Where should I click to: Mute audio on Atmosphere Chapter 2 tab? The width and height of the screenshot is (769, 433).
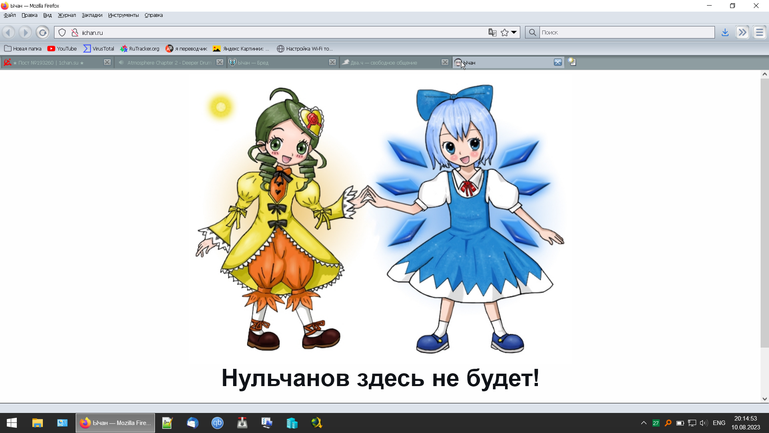pos(121,63)
